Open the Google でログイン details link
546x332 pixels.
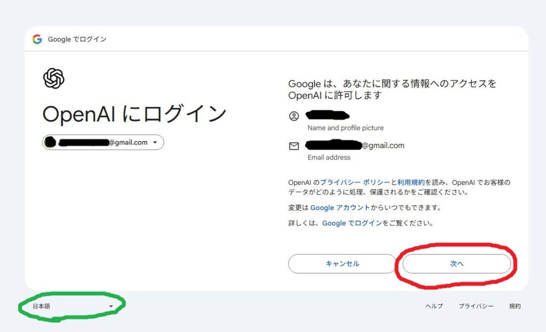[x=352, y=223]
